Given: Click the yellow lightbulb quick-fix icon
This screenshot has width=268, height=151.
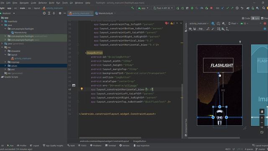Looking at the screenshot, I should [82, 89].
